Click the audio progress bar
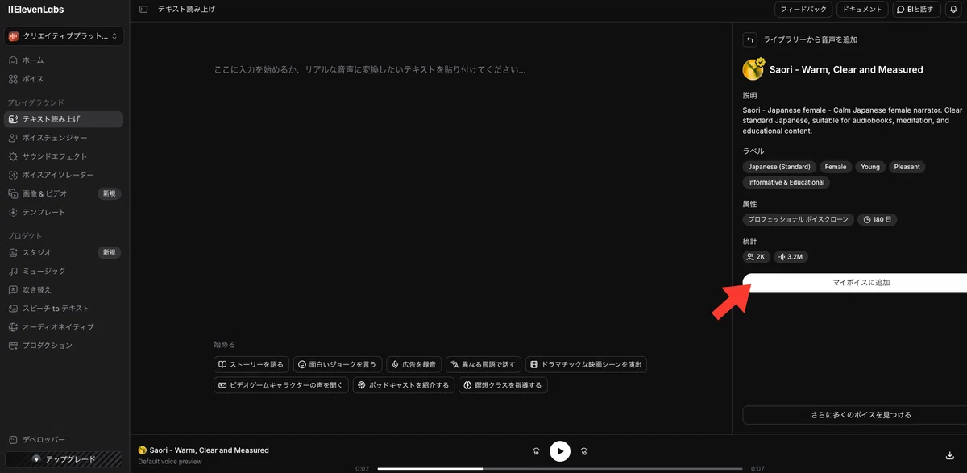Image resolution: width=967 pixels, height=473 pixels. pyautogui.click(x=560, y=468)
